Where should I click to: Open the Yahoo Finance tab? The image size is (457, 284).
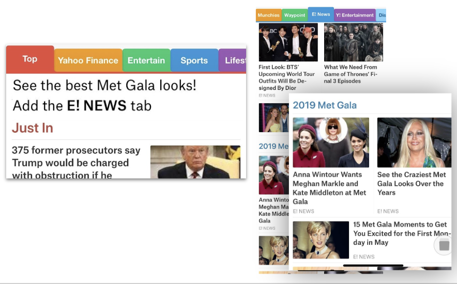[88, 60]
